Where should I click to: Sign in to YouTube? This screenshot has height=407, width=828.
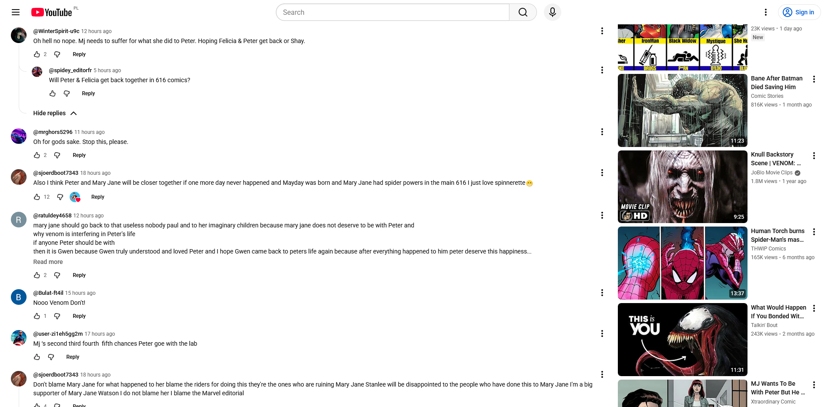(x=799, y=12)
